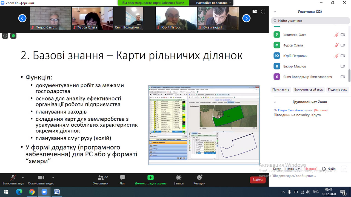Click camera icon for Устимеко Олег
Screen dimensions: 351x197
(343, 35)
